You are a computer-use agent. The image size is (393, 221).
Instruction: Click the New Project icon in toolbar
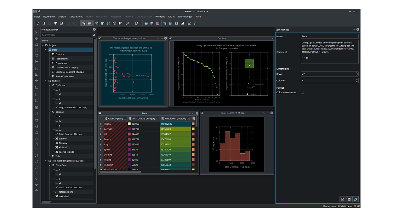[x=38, y=23]
